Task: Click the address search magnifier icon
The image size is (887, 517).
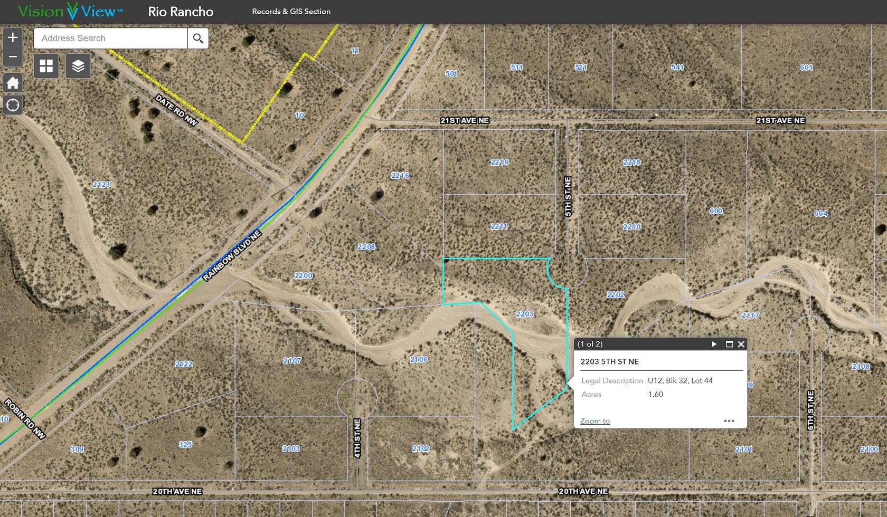Action: (197, 38)
